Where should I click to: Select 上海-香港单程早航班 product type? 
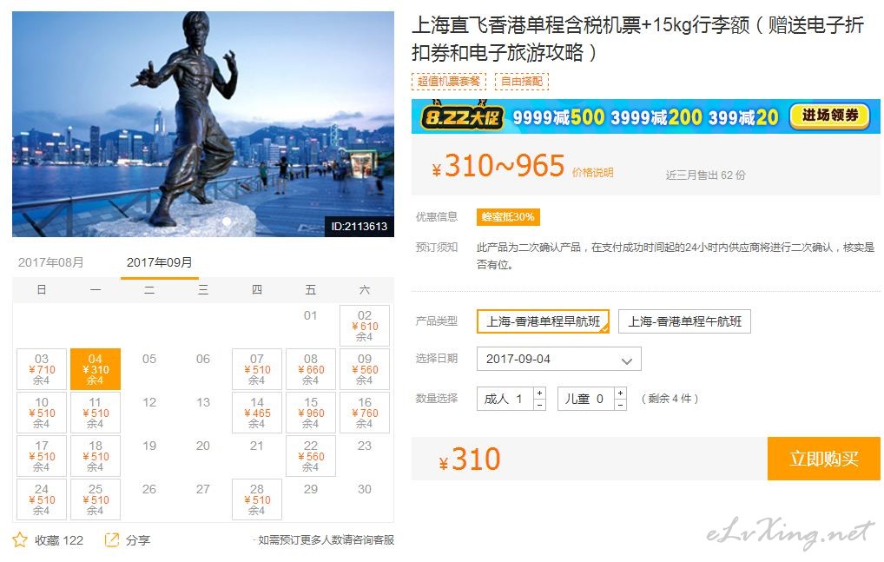click(543, 321)
